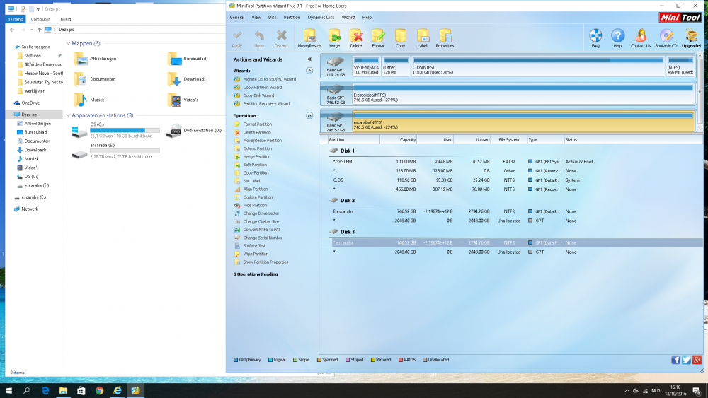Click Migrate OS to SSD/HD Wizard
The image size is (708, 398).
coord(269,79)
